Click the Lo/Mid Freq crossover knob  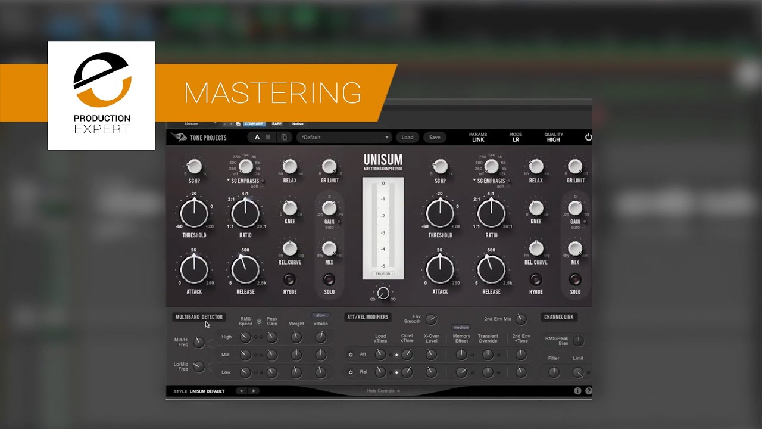pos(199,366)
